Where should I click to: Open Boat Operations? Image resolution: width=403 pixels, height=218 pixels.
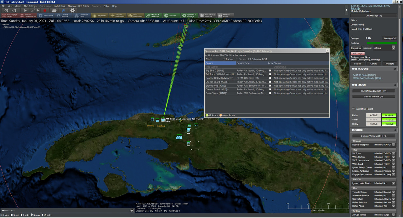pos(136,15)
